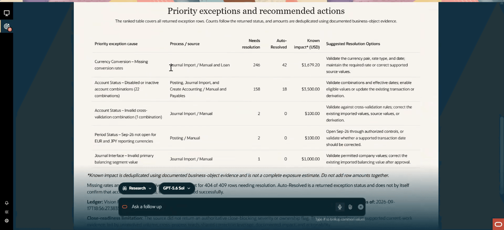Screen dimensions: 504x230
Task: Select 'Suggested Resolution Options' column header
Action: pyautogui.click(x=353, y=44)
